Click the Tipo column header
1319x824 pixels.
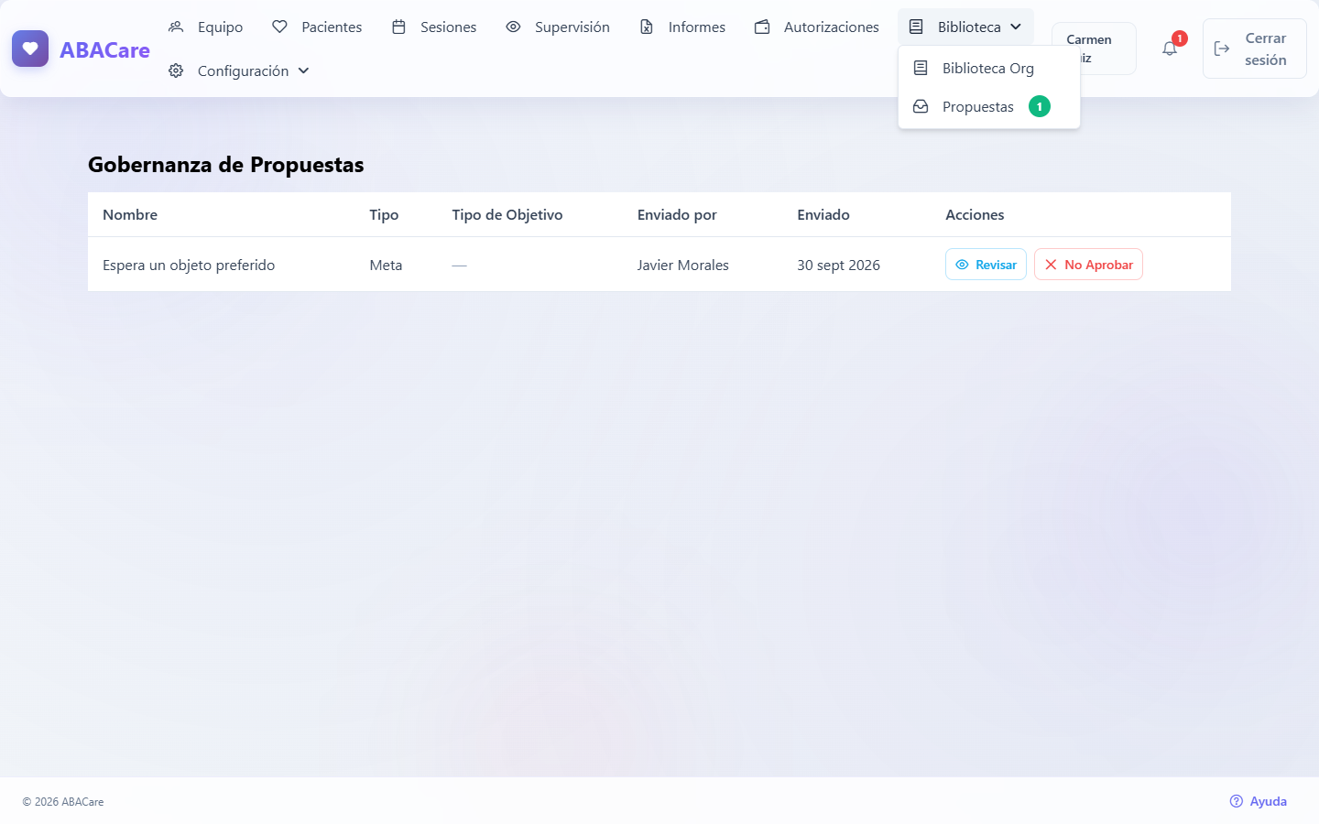[384, 214]
